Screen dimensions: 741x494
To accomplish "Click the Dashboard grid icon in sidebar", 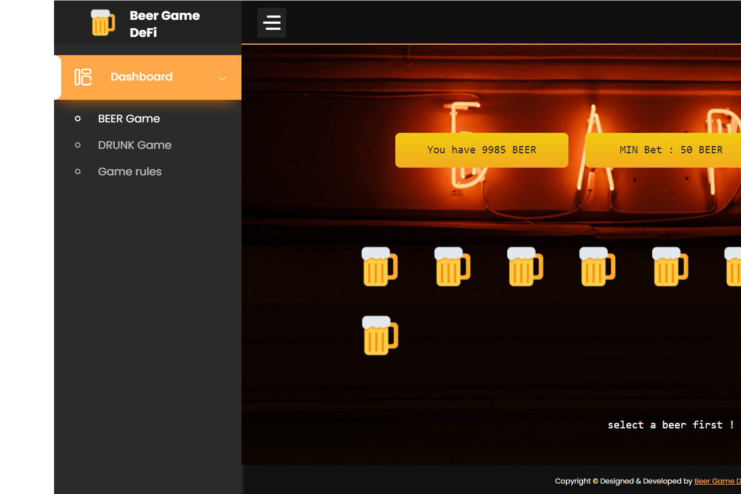I will [83, 77].
